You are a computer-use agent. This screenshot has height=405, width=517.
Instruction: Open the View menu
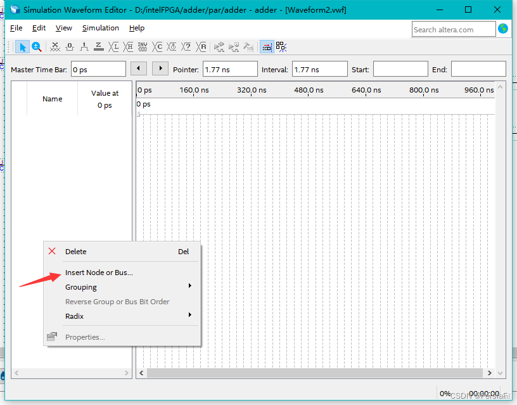(x=63, y=28)
